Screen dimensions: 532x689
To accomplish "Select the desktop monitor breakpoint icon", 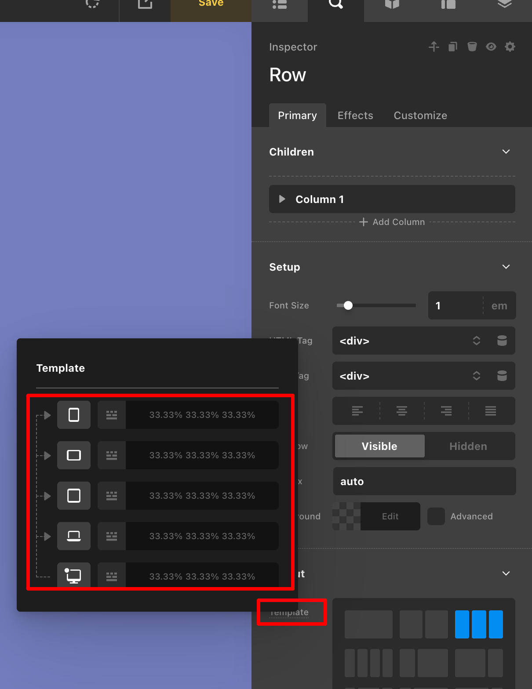I will click(74, 575).
